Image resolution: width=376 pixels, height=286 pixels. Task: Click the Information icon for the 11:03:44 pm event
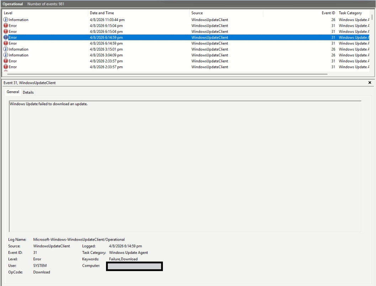click(x=6, y=20)
